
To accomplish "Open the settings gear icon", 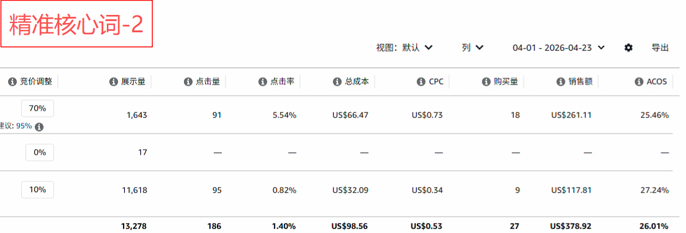I will (x=628, y=48).
